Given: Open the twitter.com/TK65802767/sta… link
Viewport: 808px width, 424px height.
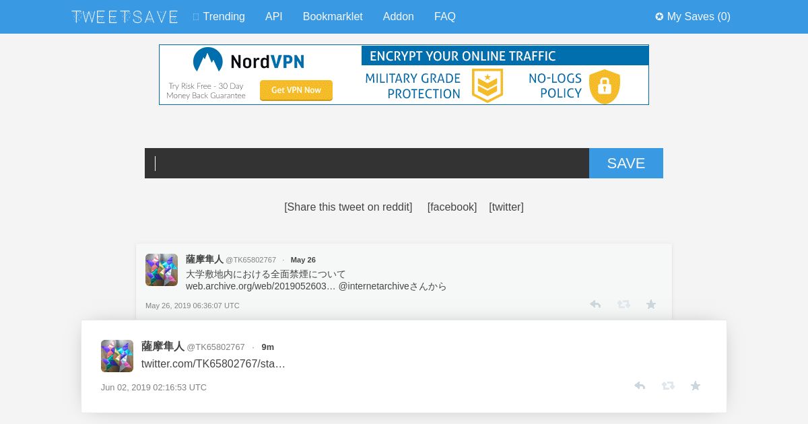Looking at the screenshot, I should [x=213, y=364].
